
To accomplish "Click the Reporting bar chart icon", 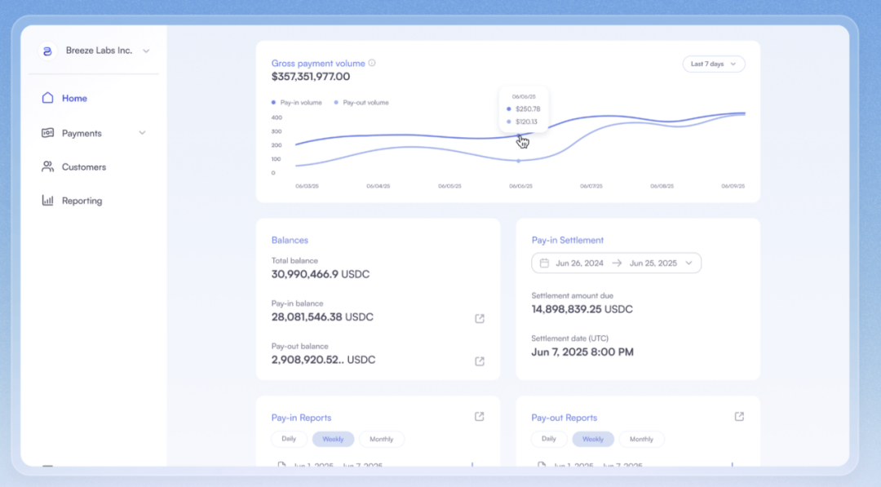I will click(48, 201).
